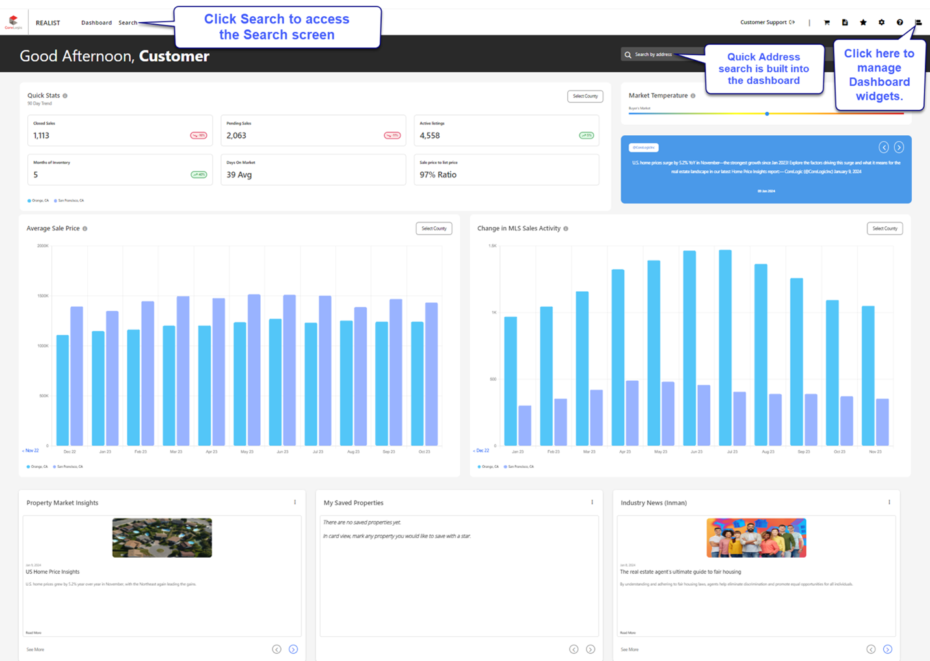Show next Property Market Insights article
Screen dimensions: 930x661
[293, 649]
